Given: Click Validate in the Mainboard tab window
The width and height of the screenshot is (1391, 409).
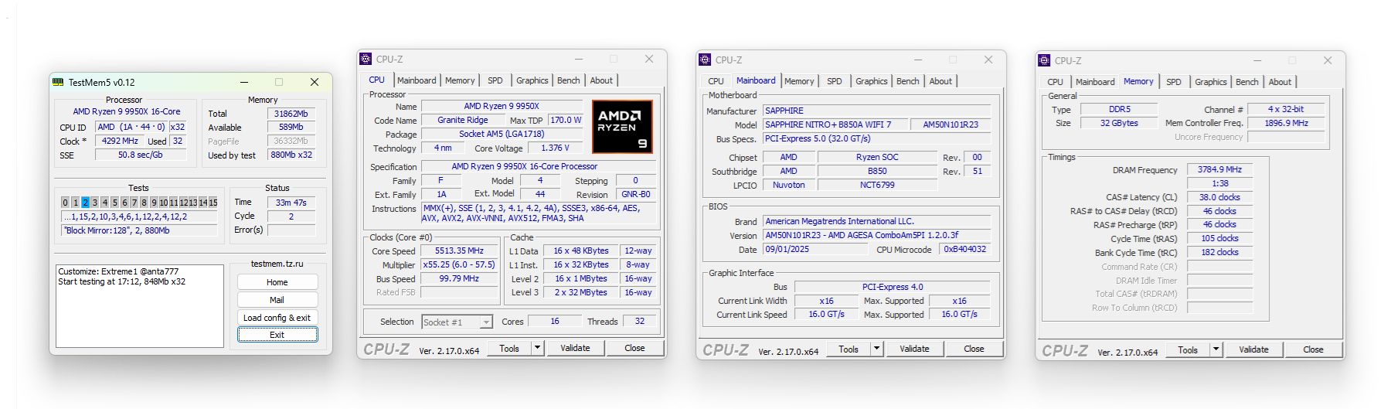Looking at the screenshot, I should click(914, 349).
